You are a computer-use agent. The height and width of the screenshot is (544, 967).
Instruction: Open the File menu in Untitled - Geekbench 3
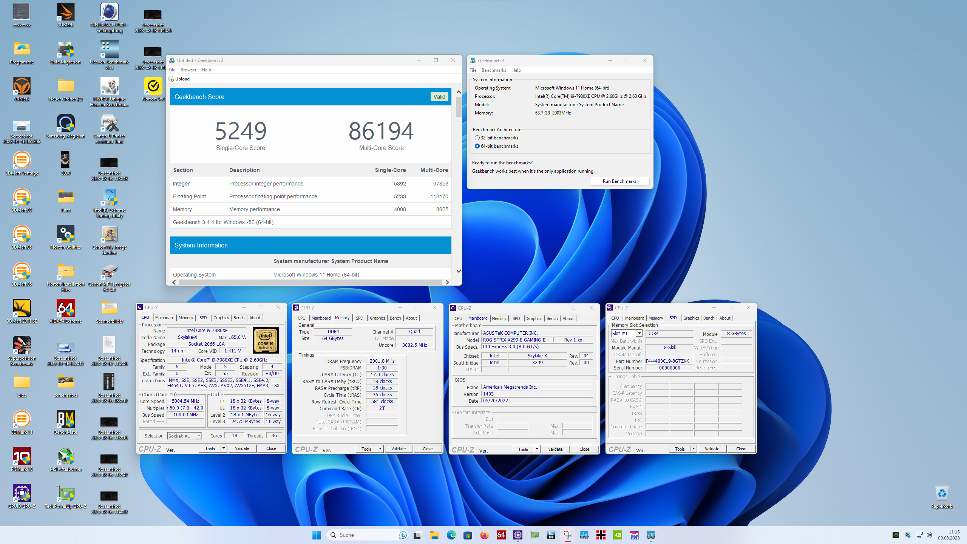coord(172,70)
